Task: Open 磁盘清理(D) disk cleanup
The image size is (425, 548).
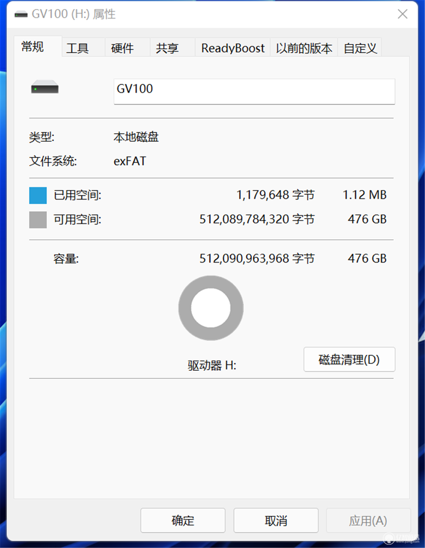Action: tap(350, 359)
